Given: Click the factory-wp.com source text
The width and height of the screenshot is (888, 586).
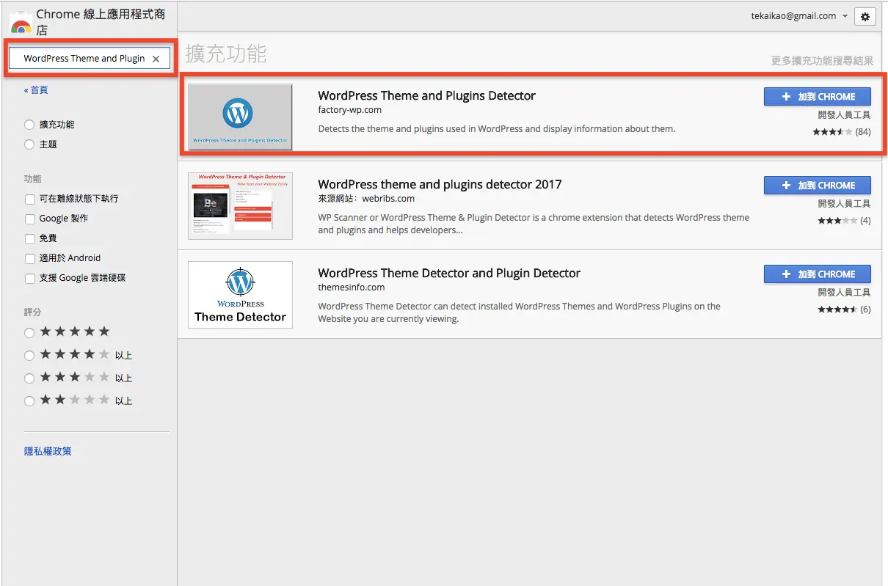Looking at the screenshot, I should (x=349, y=110).
